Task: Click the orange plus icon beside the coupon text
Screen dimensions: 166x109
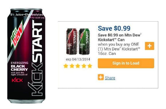Action: (x=149, y=46)
